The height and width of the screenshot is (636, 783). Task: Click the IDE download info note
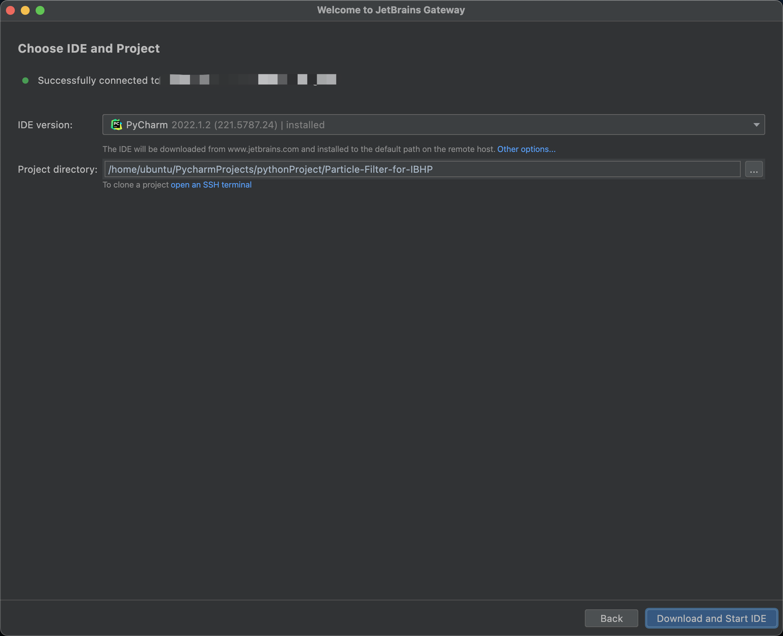pos(299,149)
